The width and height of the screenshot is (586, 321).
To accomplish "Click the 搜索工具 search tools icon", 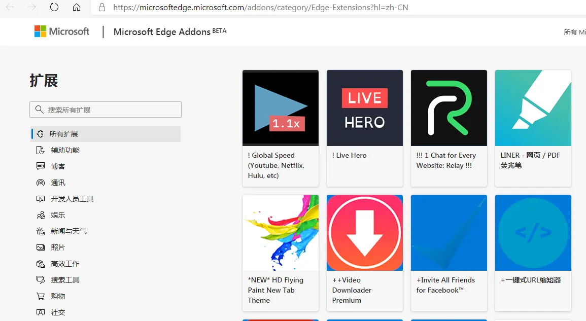I will (x=41, y=280).
